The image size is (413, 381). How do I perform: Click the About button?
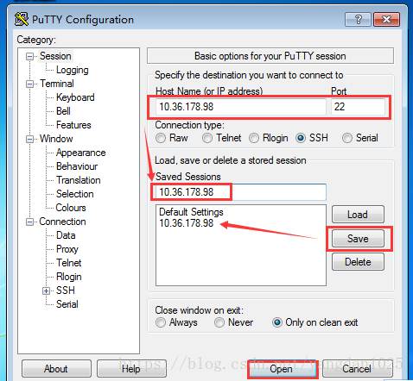pos(56,369)
